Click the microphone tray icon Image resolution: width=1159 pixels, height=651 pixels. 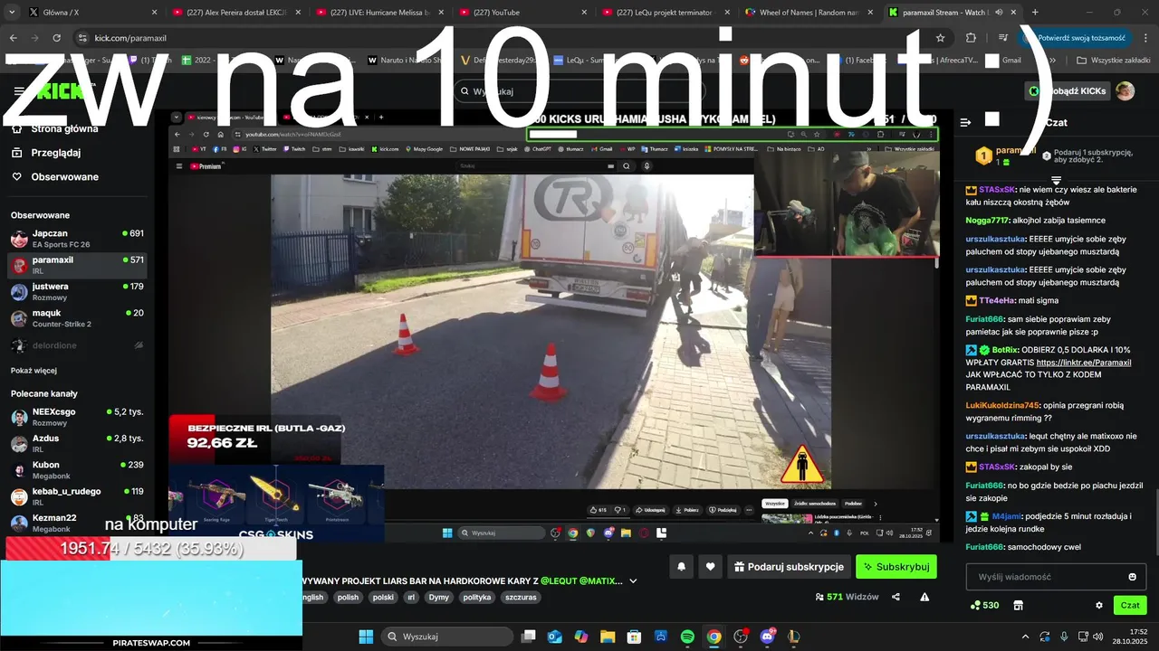tap(1063, 637)
